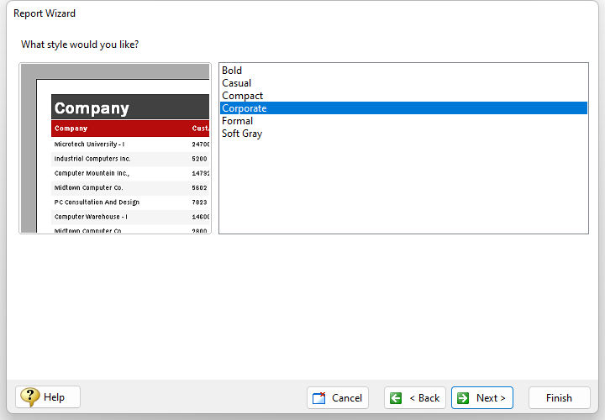
Task: Click Finish to complete the wizard
Action: pyautogui.click(x=559, y=397)
